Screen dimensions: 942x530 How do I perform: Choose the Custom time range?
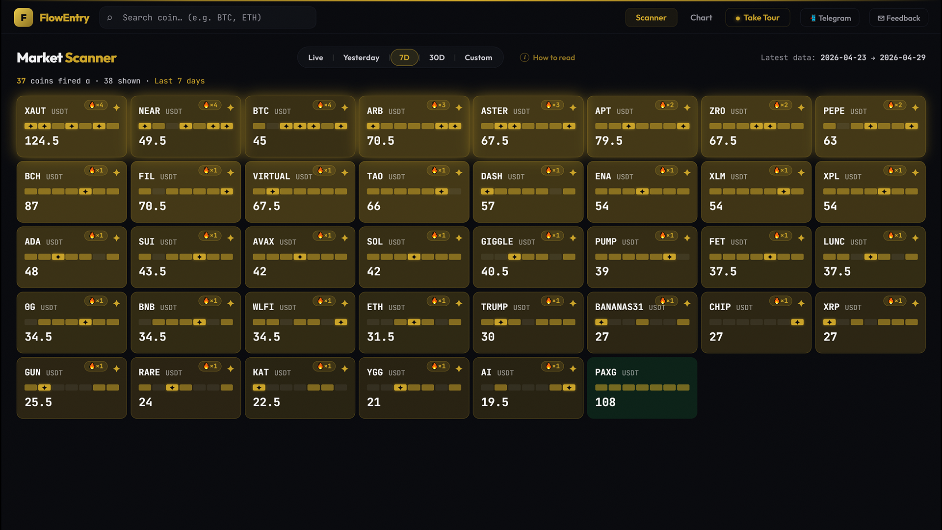(478, 57)
